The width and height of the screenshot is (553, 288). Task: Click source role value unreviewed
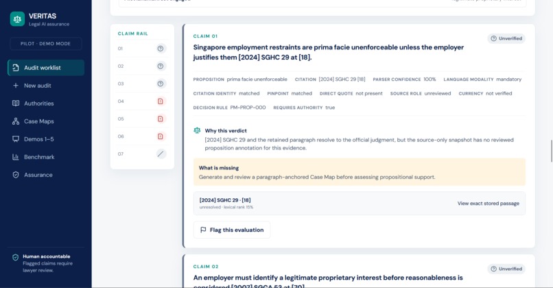[x=438, y=93]
